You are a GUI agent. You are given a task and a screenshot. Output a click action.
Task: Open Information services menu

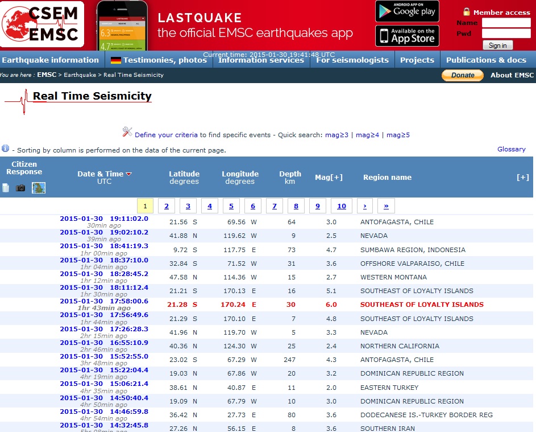pos(261,60)
